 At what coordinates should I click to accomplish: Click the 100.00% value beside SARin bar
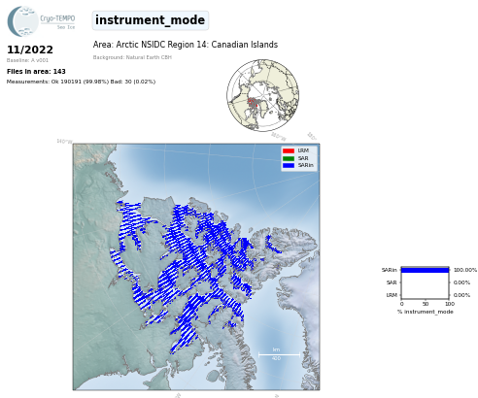465,270
